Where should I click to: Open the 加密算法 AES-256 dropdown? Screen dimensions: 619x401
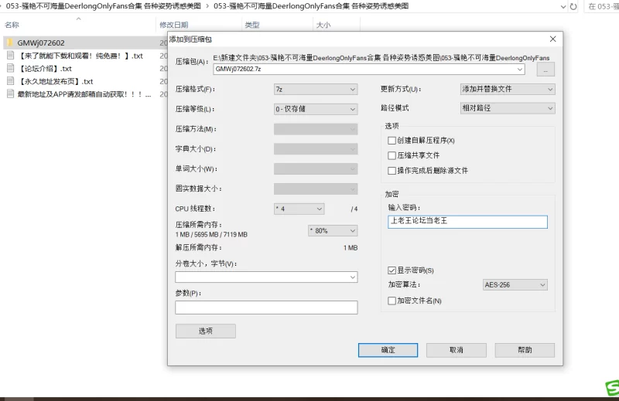tap(515, 284)
